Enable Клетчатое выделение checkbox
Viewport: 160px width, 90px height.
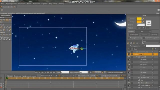click(x=144, y=38)
